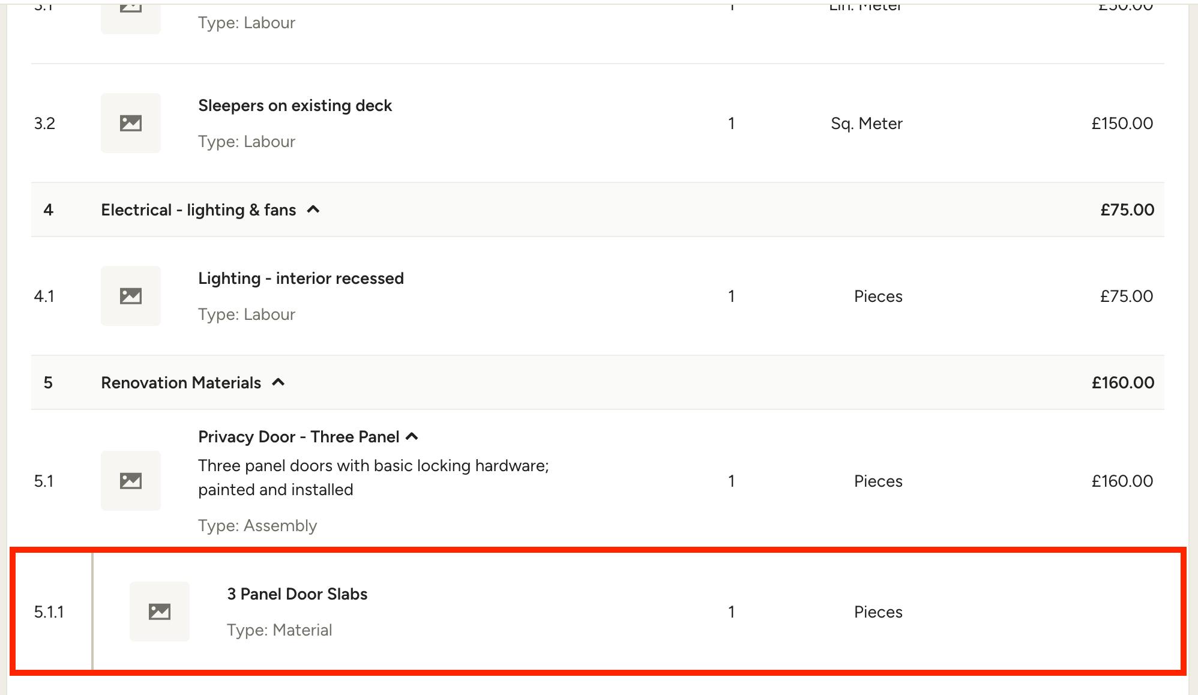Click the £75.00 Electrical section total
1198x695 pixels.
1127,210
